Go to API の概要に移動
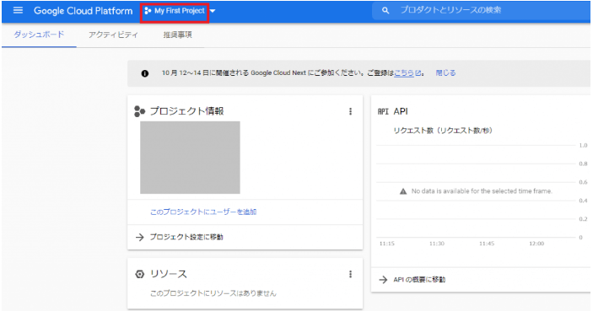Screen dimensions: 593x311 [419, 280]
